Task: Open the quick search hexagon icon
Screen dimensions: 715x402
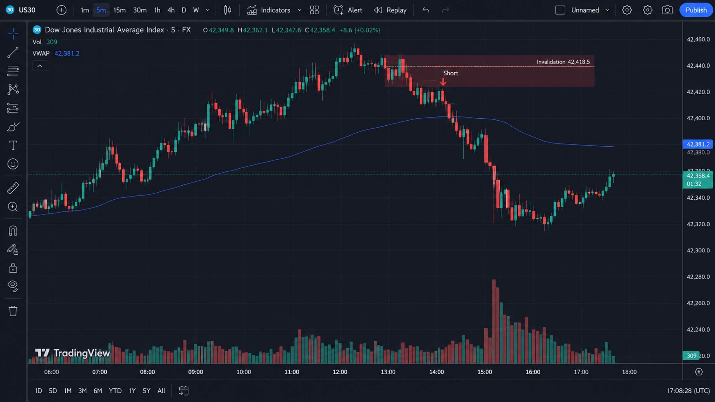Action: [x=627, y=10]
